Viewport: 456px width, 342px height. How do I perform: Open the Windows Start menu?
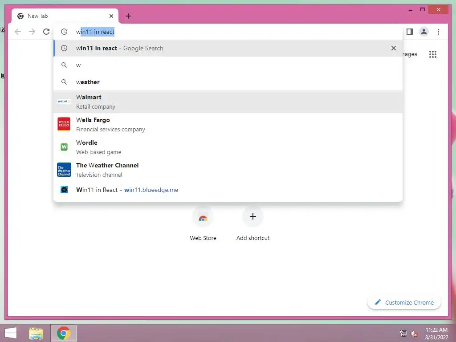pyautogui.click(x=11, y=333)
